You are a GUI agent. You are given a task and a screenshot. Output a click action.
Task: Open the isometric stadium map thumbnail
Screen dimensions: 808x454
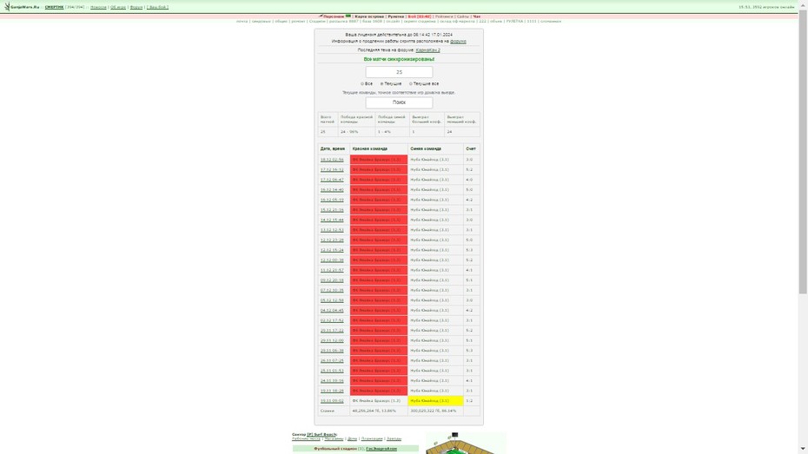[x=466, y=444]
